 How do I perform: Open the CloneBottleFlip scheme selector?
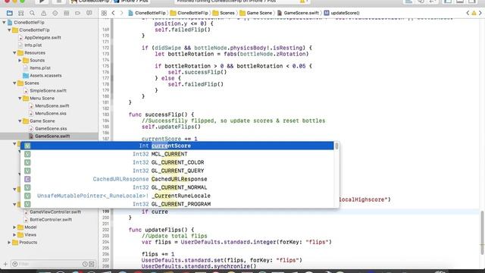coord(90,2)
